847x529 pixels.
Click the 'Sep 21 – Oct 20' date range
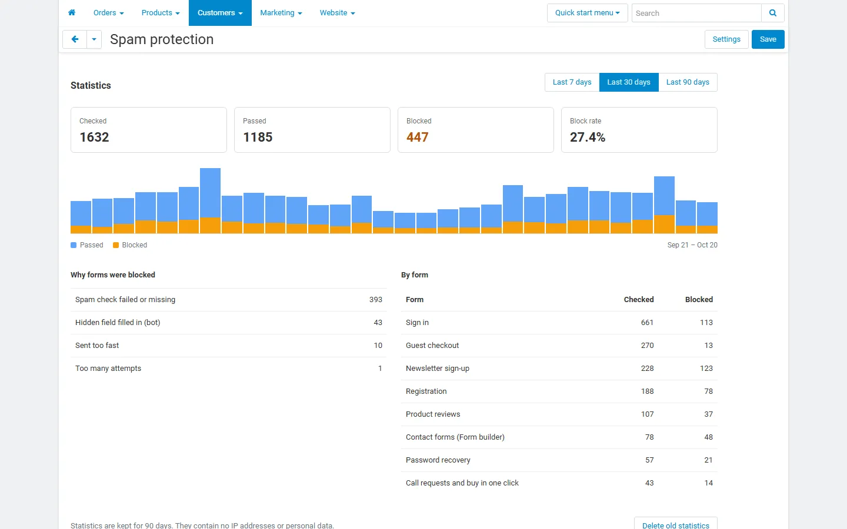coord(692,245)
